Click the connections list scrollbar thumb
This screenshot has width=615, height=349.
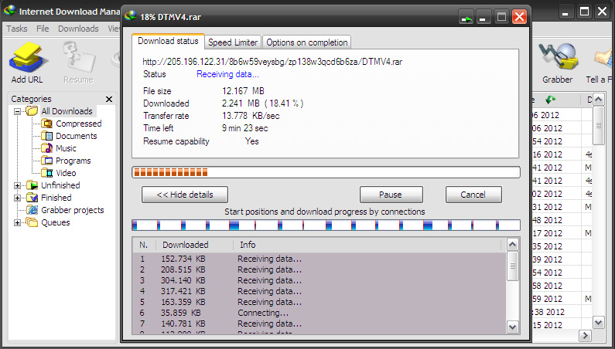click(513, 266)
